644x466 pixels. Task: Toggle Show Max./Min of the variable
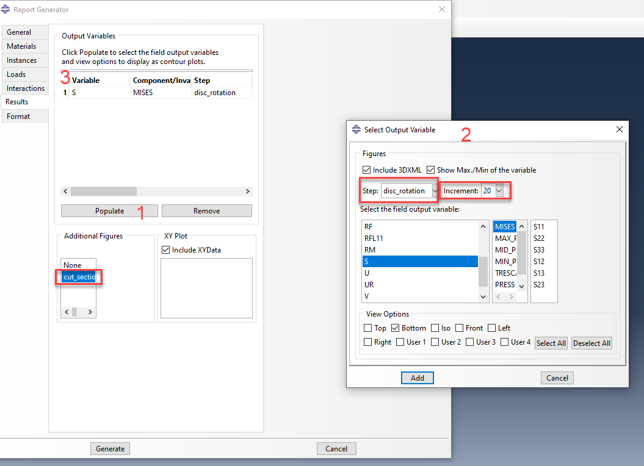pyautogui.click(x=431, y=170)
